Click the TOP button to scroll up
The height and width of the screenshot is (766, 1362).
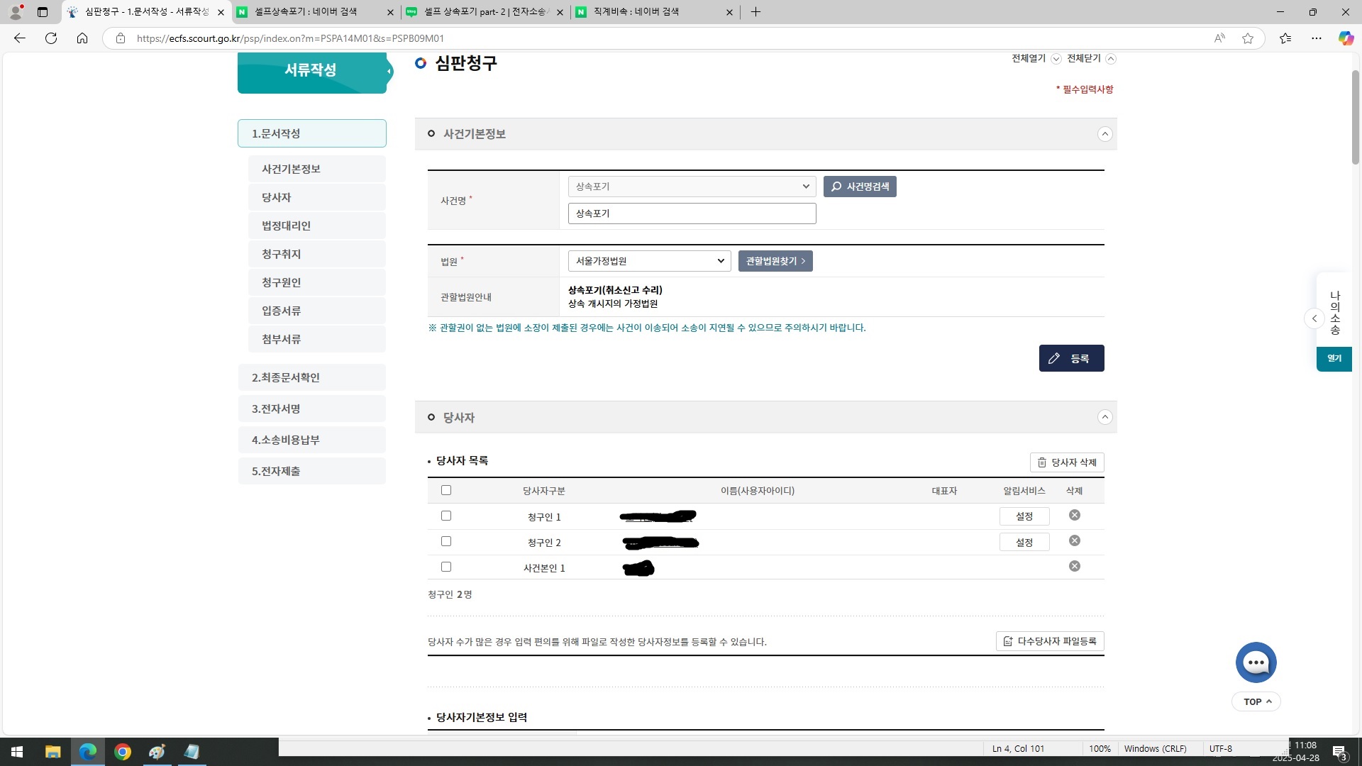pos(1256,701)
